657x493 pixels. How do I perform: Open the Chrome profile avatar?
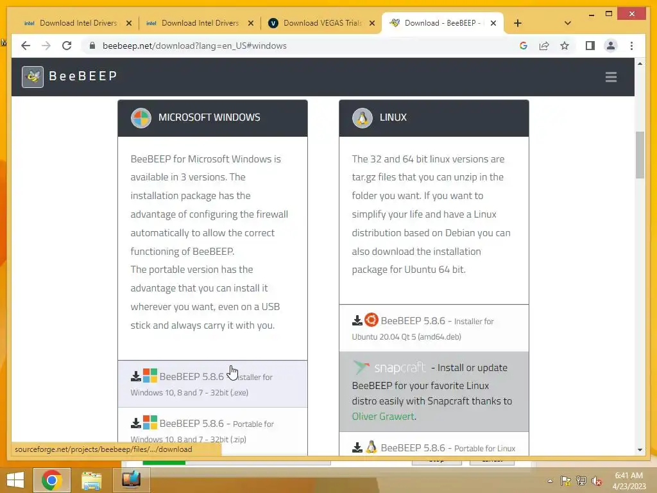point(611,46)
